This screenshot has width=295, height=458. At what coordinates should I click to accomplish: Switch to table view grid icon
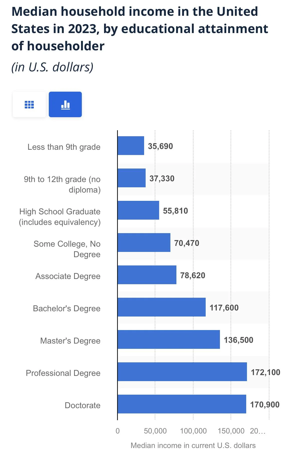(29, 104)
